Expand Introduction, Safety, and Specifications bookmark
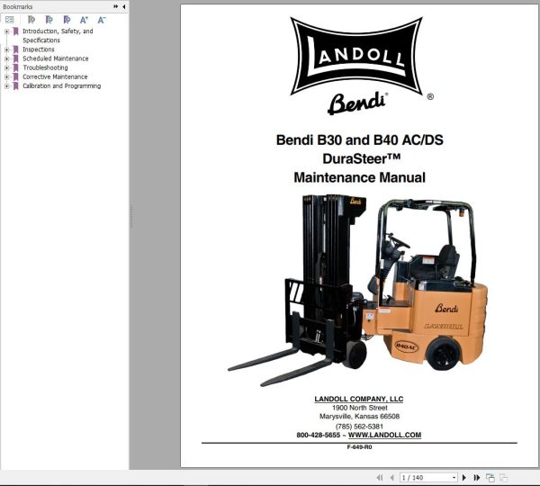Screen dimensions: 540x486 pos(6,31)
